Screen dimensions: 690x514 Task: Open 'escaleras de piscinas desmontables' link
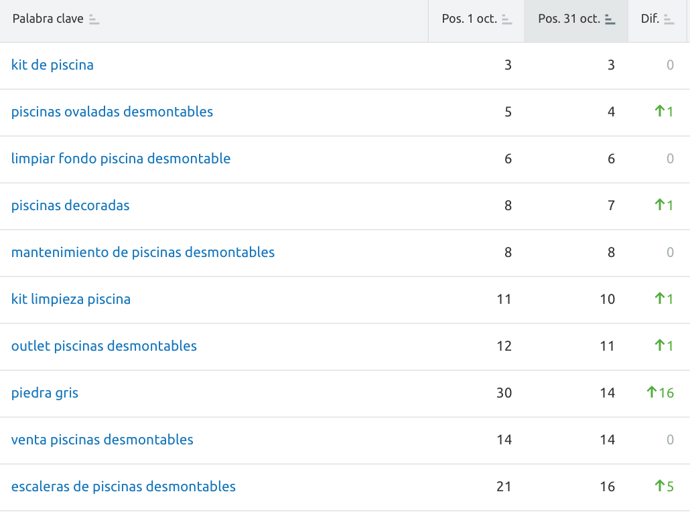[124, 487]
